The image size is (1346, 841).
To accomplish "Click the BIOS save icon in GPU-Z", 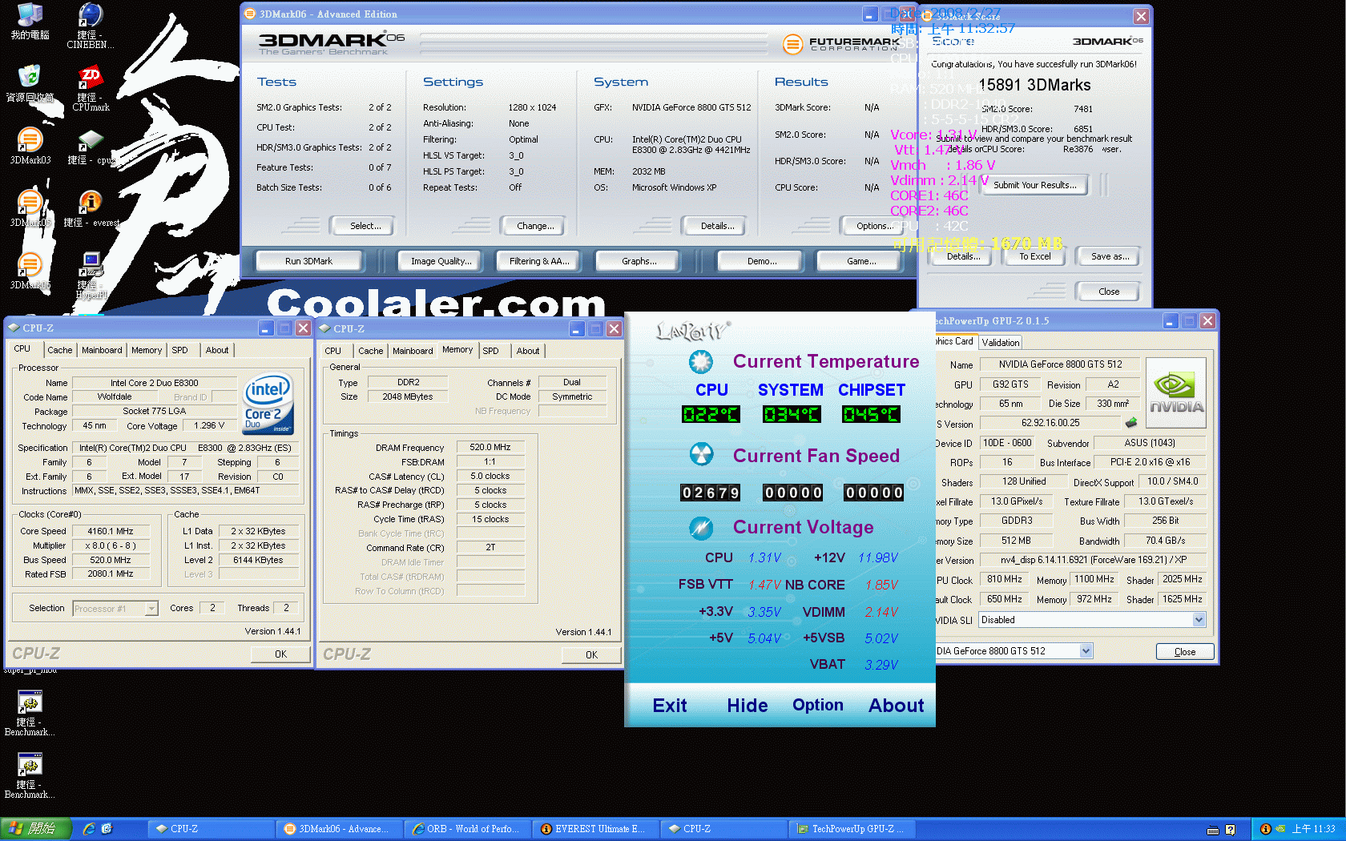I will pos(1130,422).
